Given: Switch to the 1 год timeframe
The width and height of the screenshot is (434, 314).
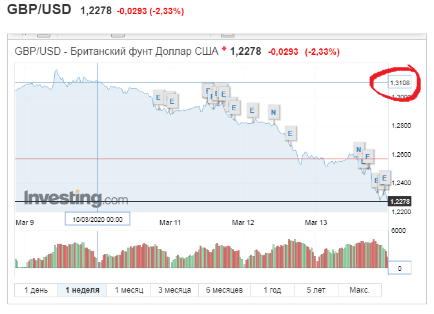Looking at the screenshot, I should 273,290.
